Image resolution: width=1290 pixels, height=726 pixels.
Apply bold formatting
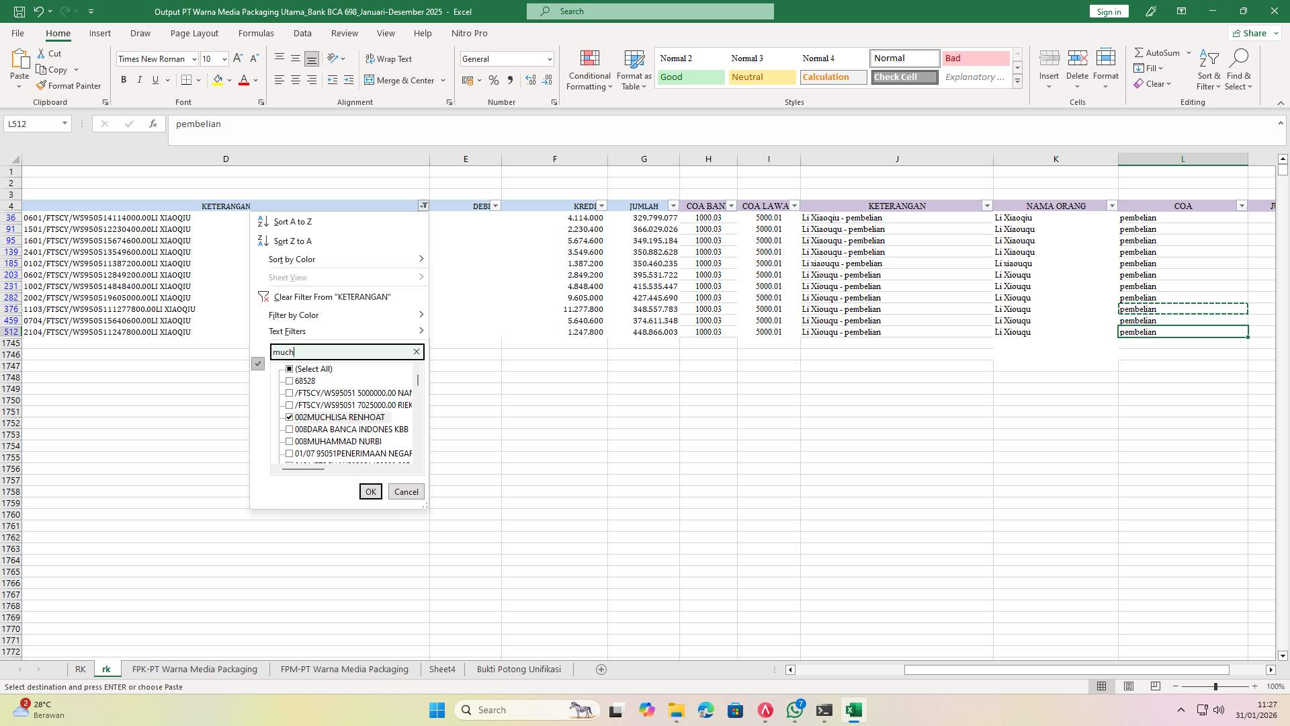coord(124,79)
